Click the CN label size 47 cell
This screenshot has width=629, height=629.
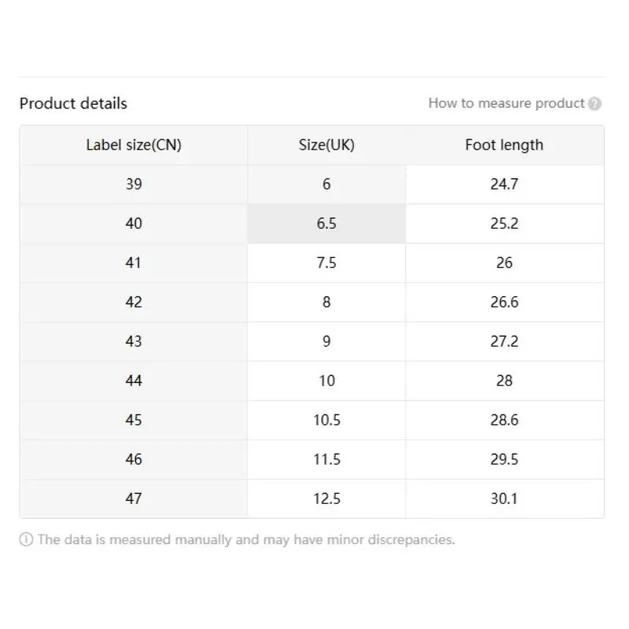point(134,498)
